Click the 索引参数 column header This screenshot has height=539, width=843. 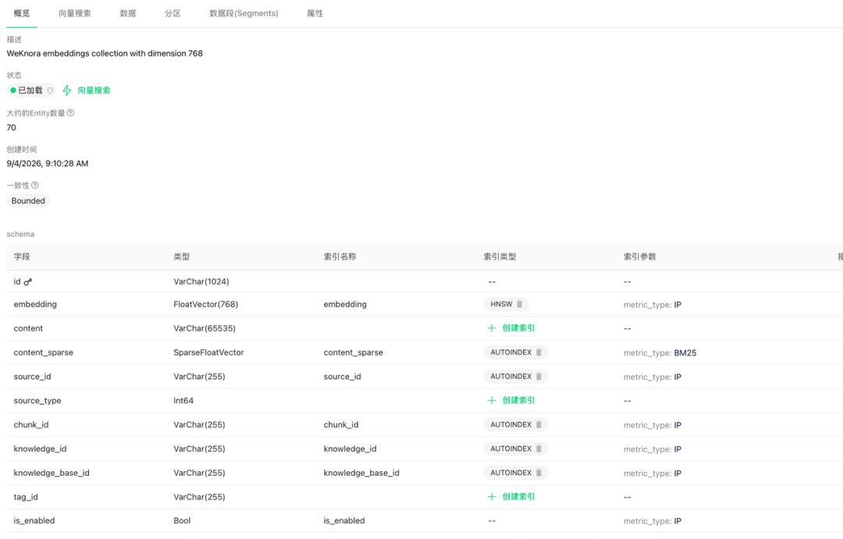[640, 257]
